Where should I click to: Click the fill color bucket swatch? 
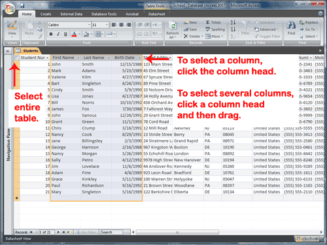coord(86,34)
